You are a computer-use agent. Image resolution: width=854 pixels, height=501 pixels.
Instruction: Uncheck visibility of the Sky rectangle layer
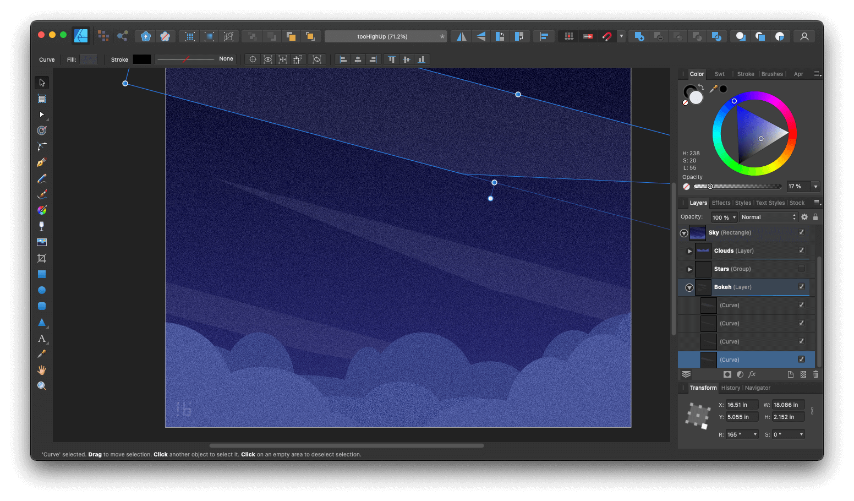[801, 232]
